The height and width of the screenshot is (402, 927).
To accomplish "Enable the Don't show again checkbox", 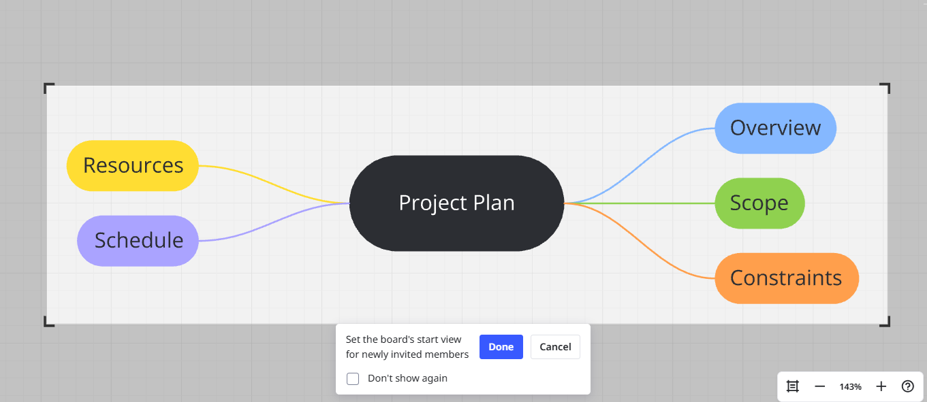I will 353,379.
